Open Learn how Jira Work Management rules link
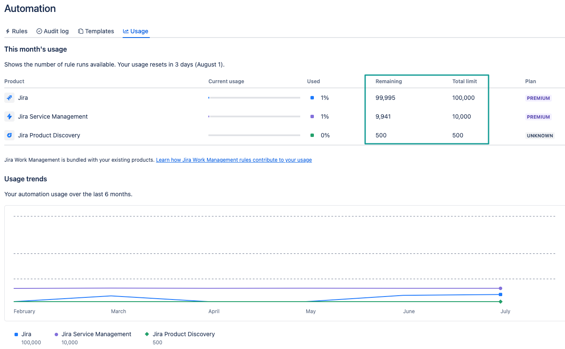The image size is (565, 349). (x=234, y=160)
